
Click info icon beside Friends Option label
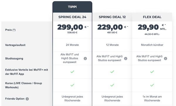[x=27, y=99]
